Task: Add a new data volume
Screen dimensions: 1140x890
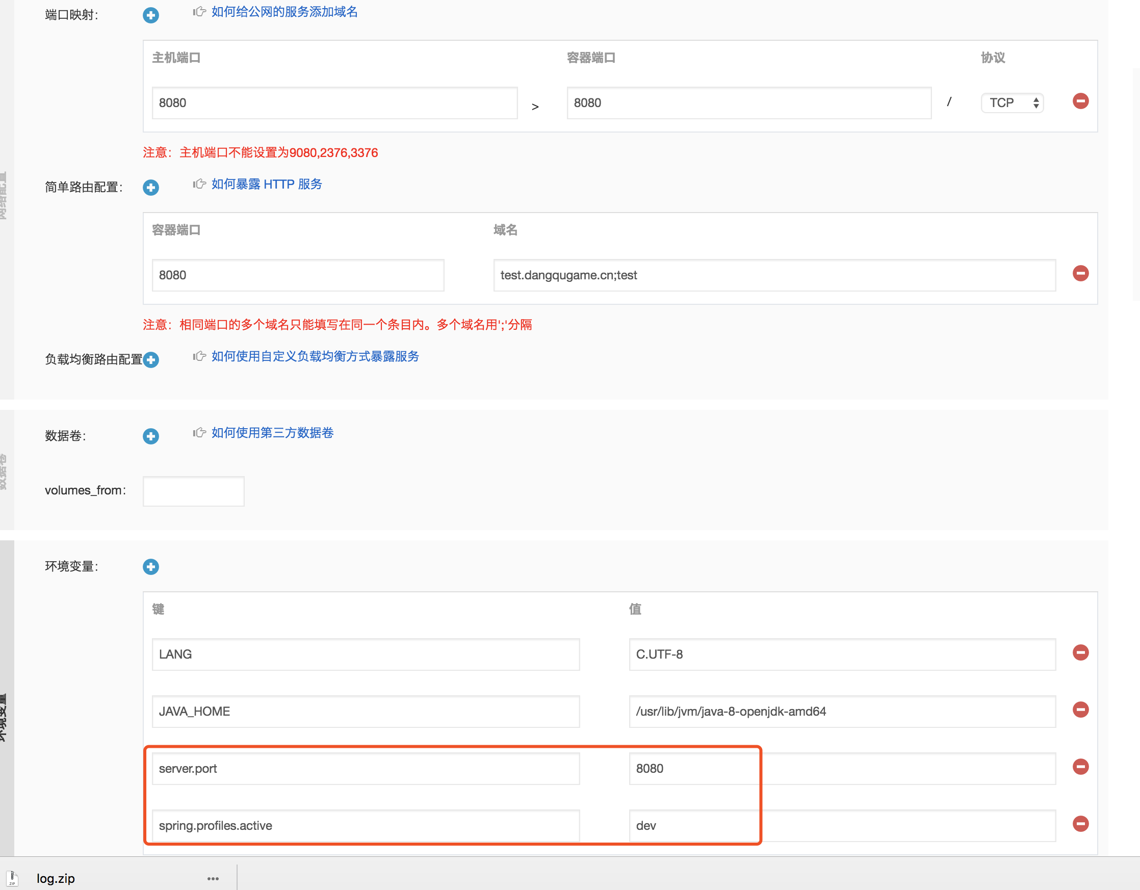Action: tap(151, 436)
